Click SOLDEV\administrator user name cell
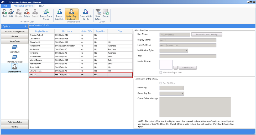 point(67,46)
